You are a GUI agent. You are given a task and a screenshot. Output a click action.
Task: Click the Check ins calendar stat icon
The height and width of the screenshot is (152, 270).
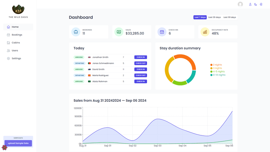pos(162,32)
